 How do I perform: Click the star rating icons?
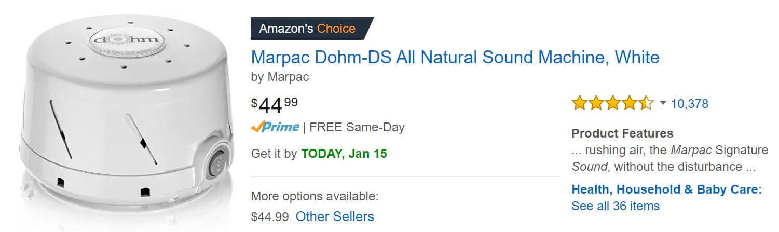613,104
